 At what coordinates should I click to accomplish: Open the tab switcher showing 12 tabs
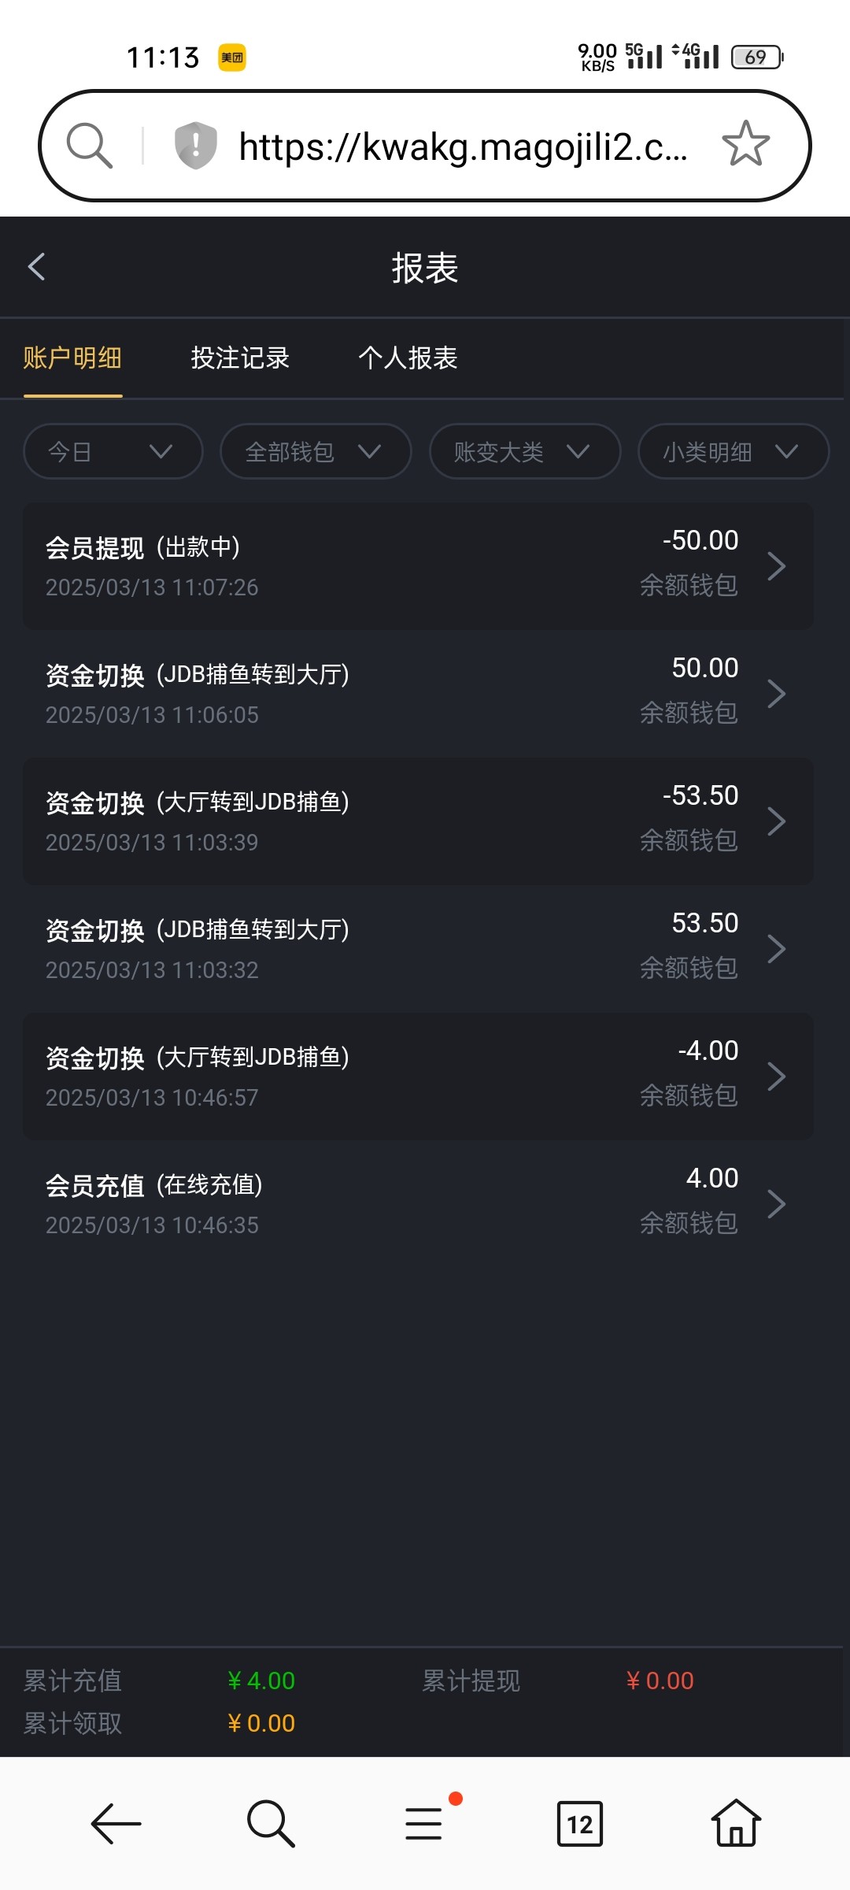(579, 1823)
